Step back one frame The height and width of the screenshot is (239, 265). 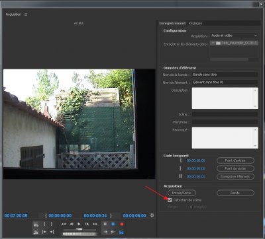pos(72,224)
